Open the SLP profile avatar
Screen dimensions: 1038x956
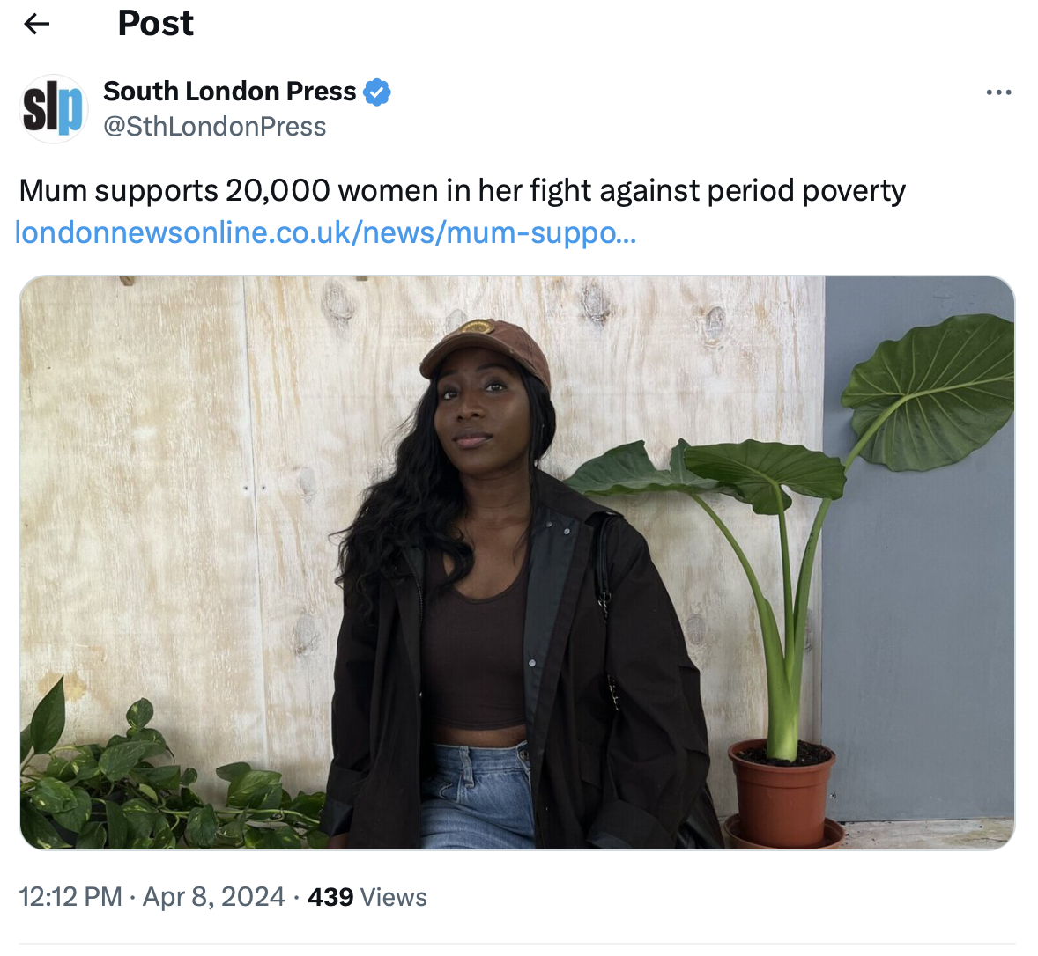tap(53, 109)
